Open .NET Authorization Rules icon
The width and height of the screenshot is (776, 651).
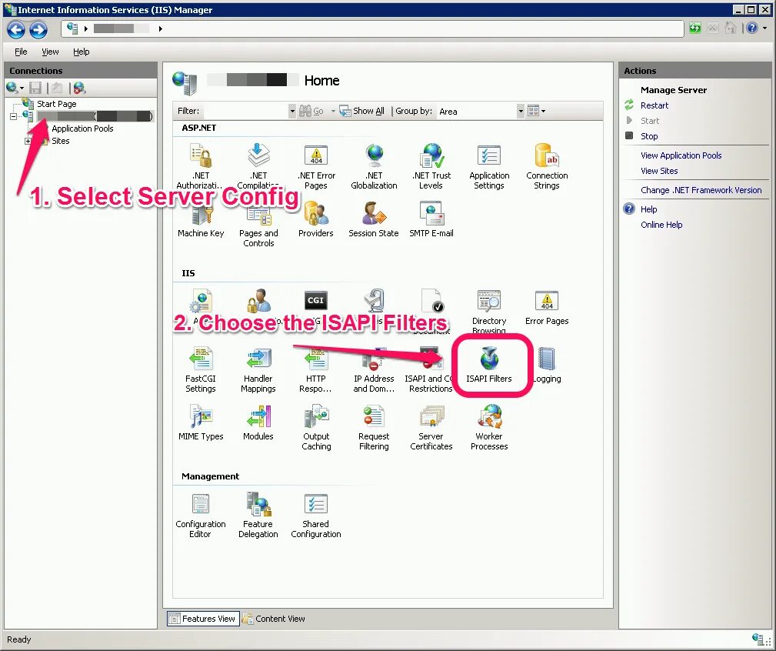201,167
